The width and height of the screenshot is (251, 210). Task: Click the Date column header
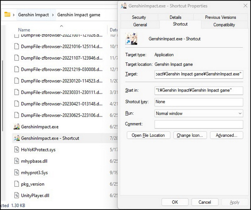click(x=114, y=30)
